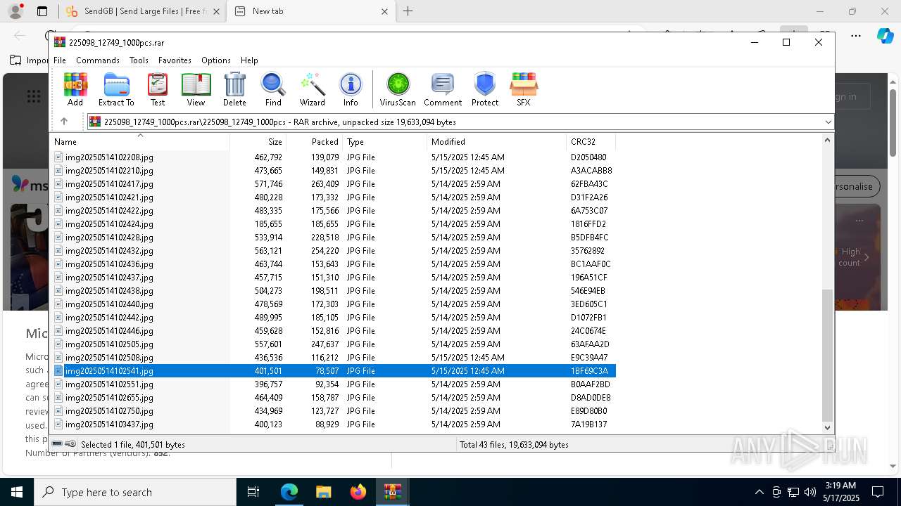Click the key icon in status bar
901x506 pixels.
(x=70, y=444)
